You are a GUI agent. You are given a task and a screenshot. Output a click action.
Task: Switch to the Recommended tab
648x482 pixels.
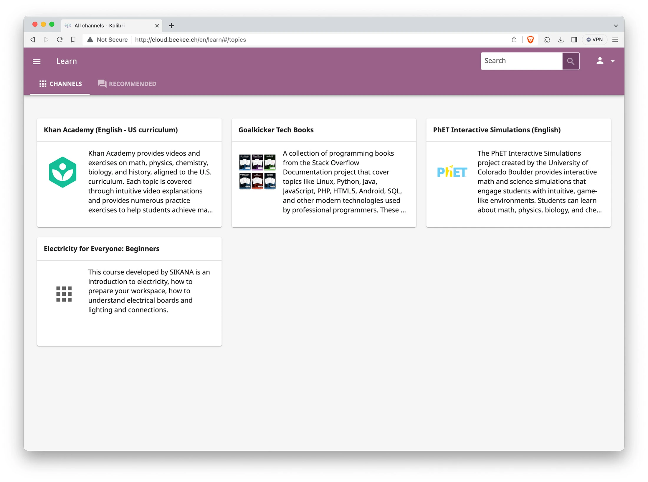tap(127, 84)
